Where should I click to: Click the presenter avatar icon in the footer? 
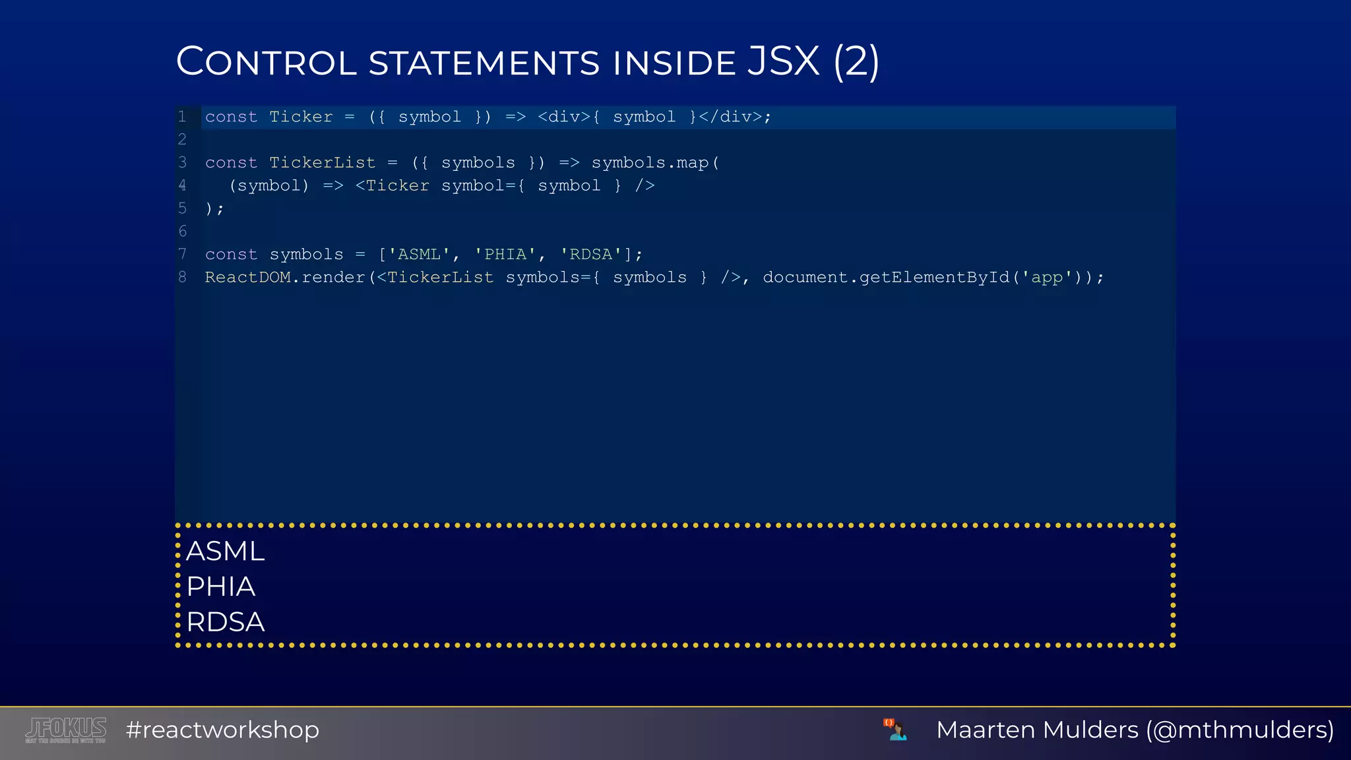tap(896, 730)
